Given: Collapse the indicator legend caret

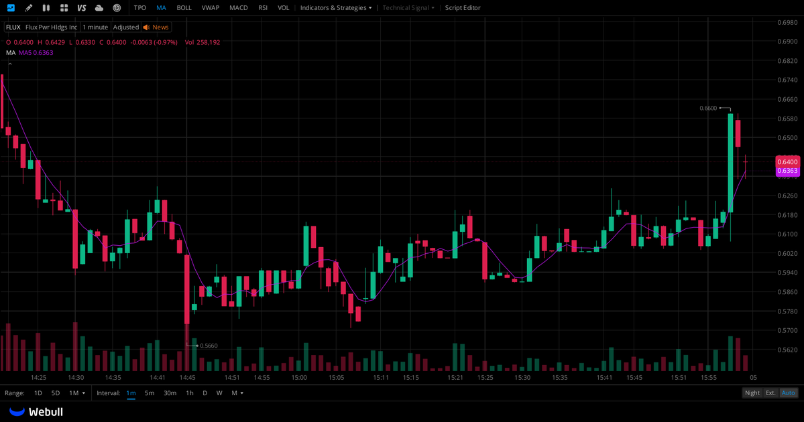Looking at the screenshot, I should click(10, 64).
